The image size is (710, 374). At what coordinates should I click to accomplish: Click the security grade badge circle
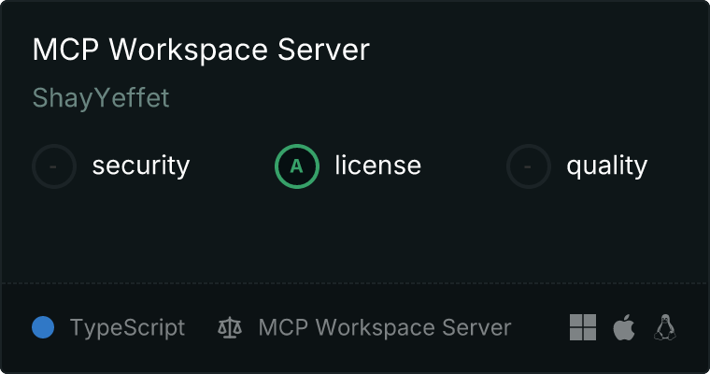coord(54,166)
